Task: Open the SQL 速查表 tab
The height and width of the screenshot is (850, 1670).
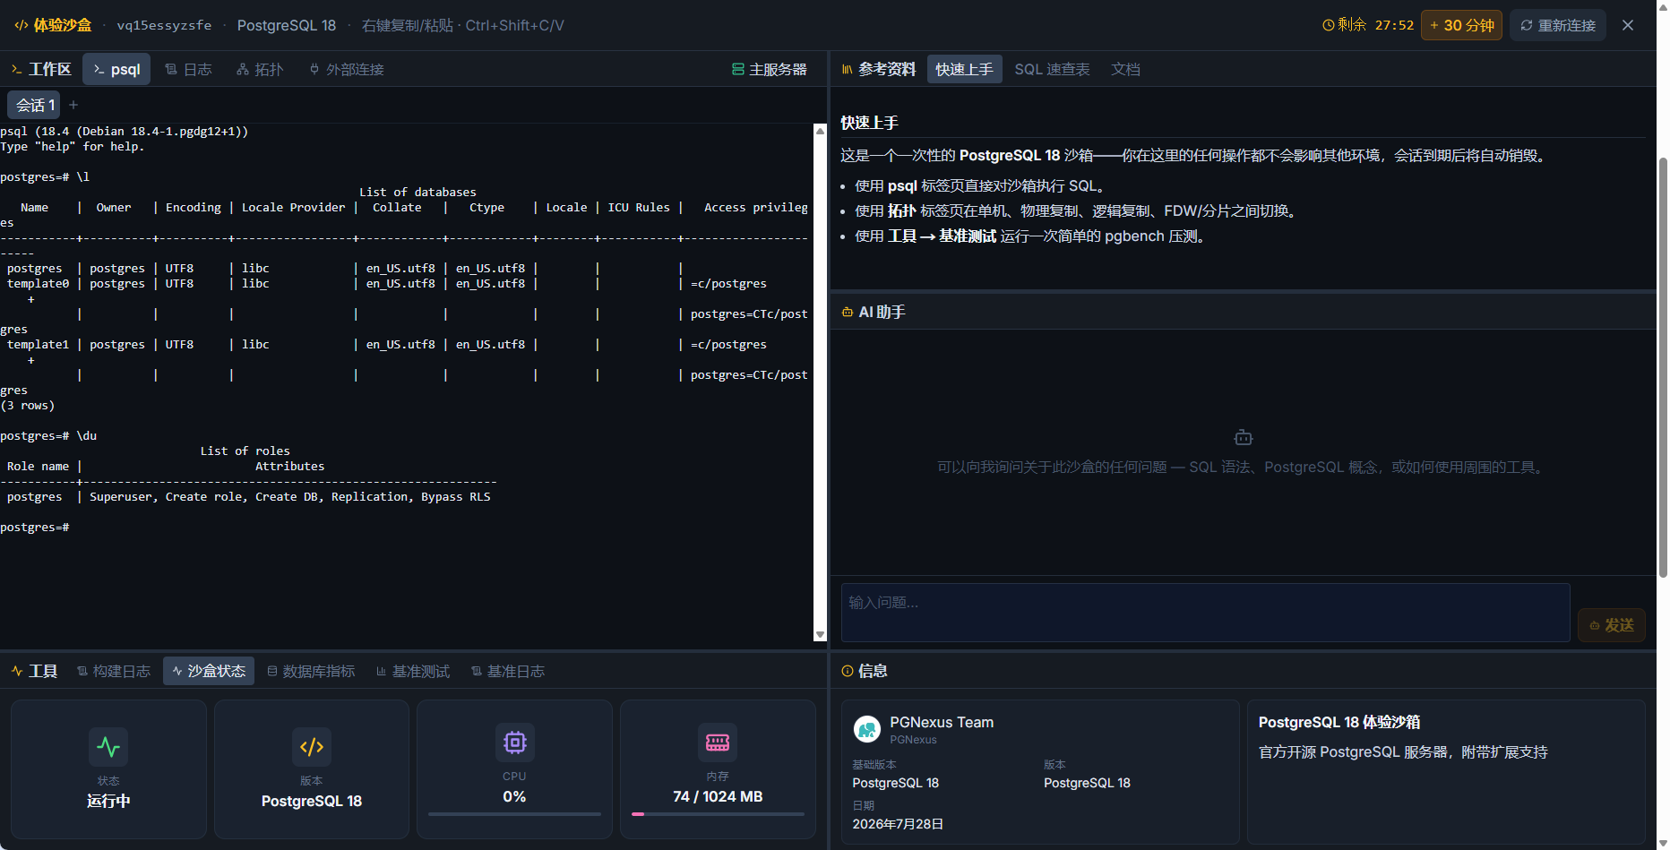Action: (1052, 69)
